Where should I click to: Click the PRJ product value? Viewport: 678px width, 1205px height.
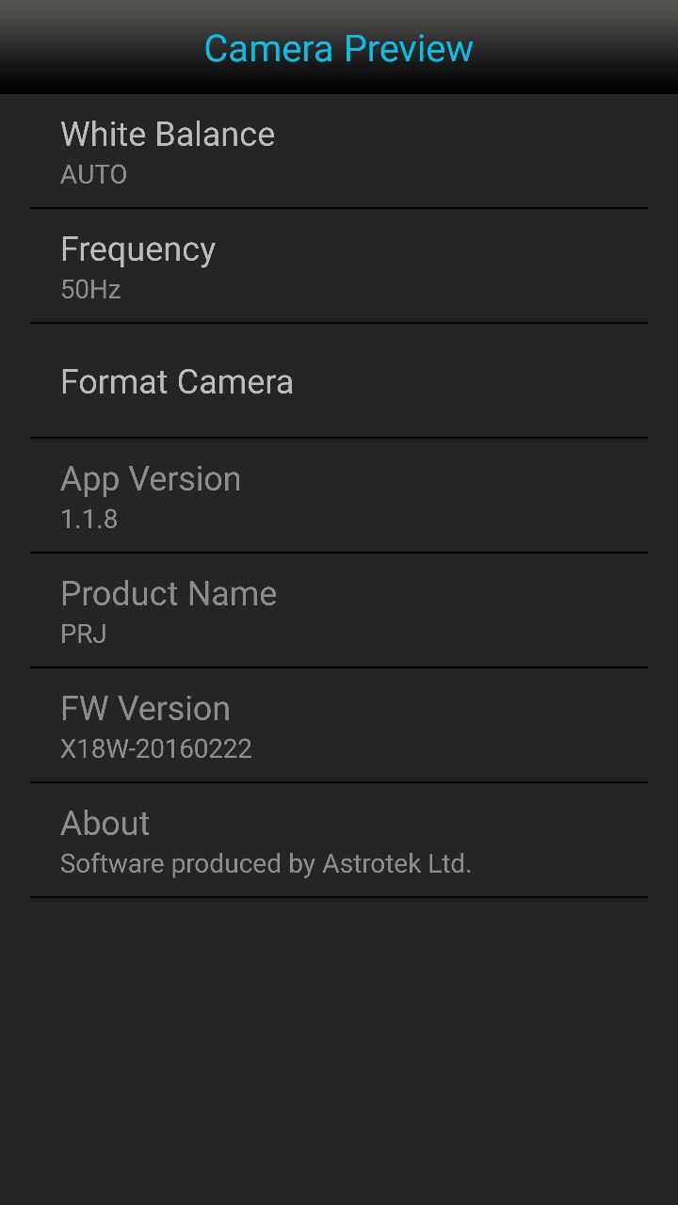[x=83, y=635]
